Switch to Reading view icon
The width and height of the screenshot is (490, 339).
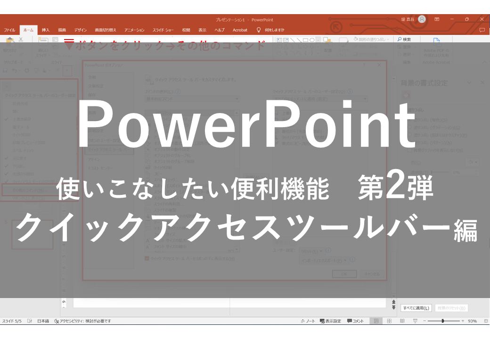[x=402, y=321]
